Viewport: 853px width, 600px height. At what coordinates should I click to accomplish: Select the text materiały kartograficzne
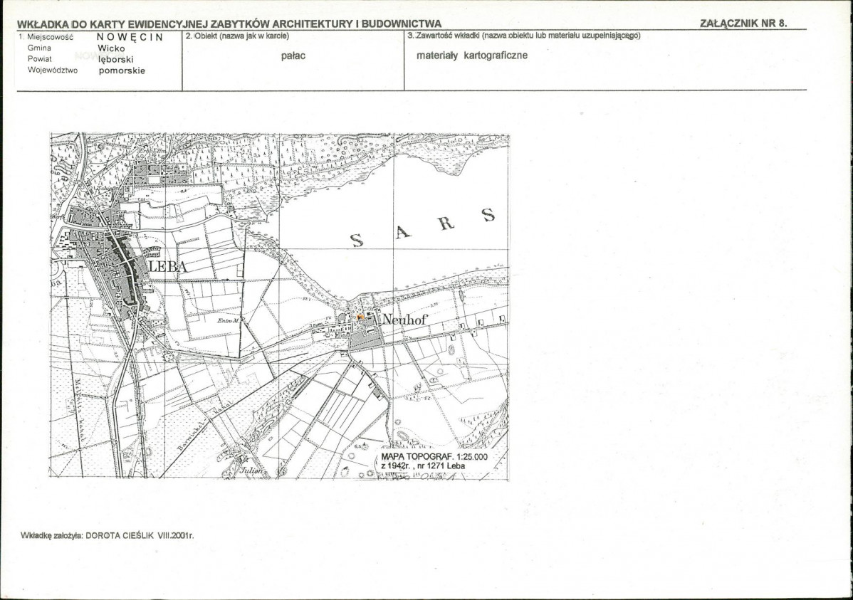coord(472,56)
